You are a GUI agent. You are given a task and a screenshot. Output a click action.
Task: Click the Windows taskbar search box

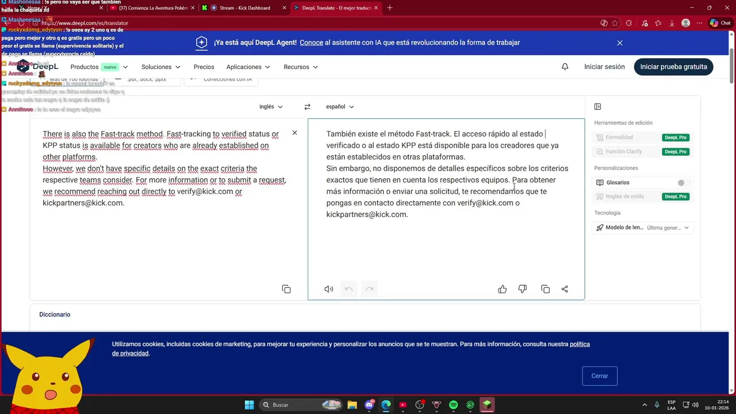302,405
